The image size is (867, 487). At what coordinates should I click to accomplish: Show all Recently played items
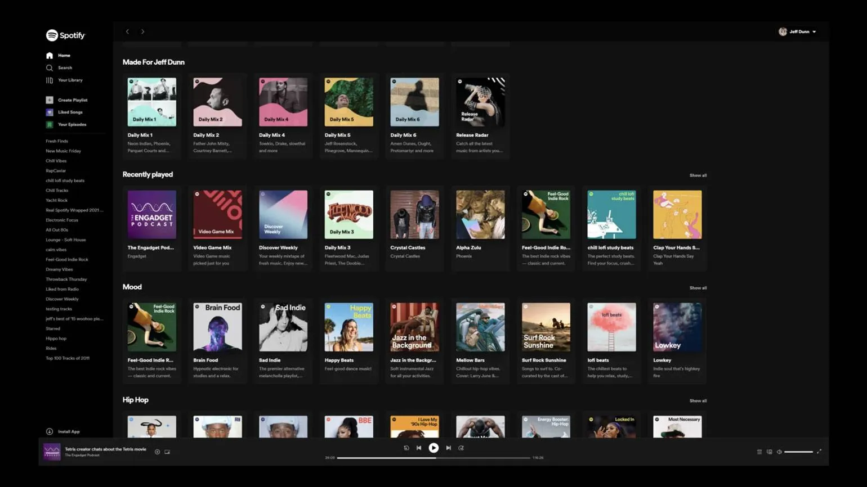[x=698, y=175]
